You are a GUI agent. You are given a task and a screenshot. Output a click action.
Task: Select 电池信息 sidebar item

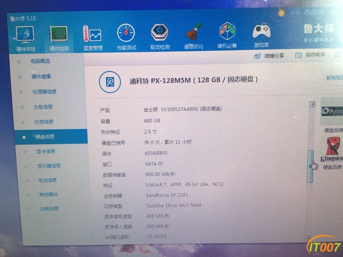47,180
